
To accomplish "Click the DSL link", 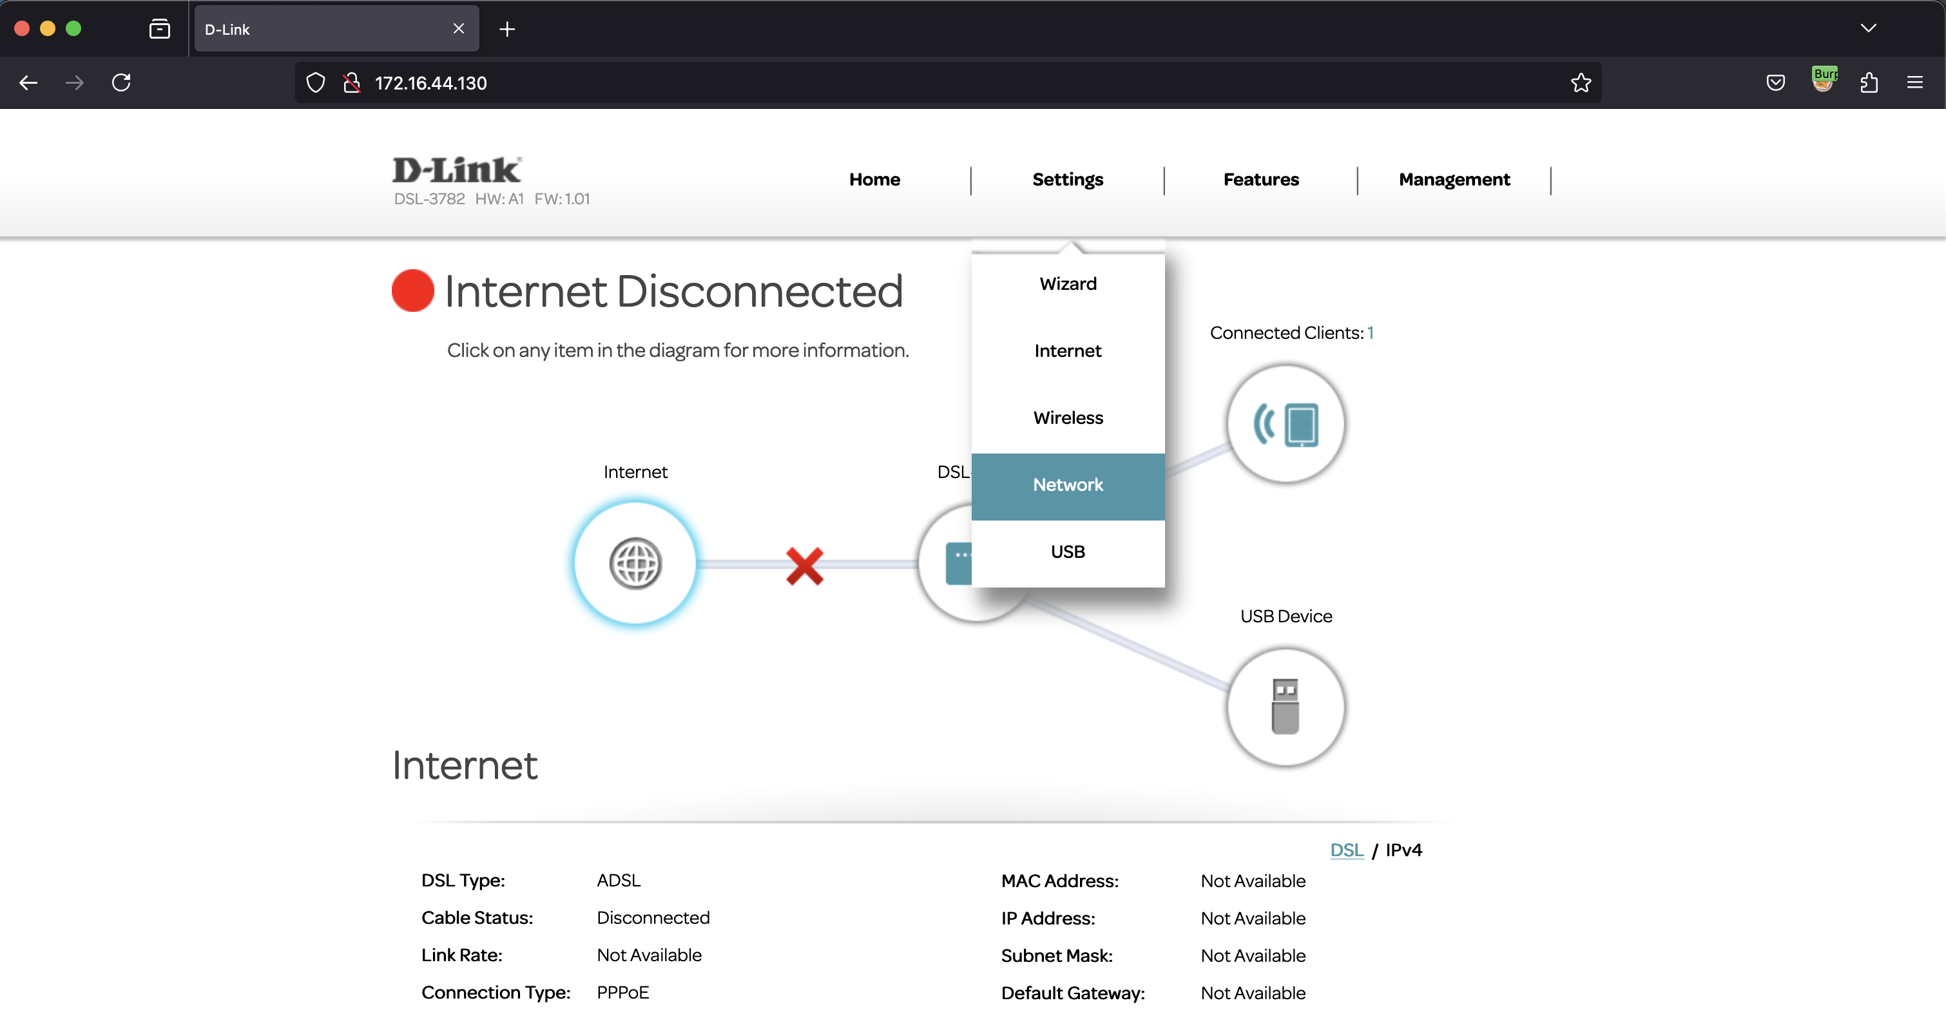I will tap(1346, 851).
